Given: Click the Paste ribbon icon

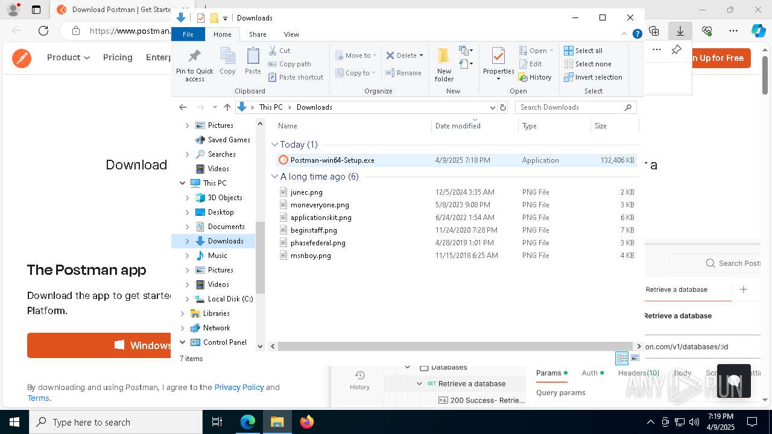Looking at the screenshot, I should click(x=253, y=61).
